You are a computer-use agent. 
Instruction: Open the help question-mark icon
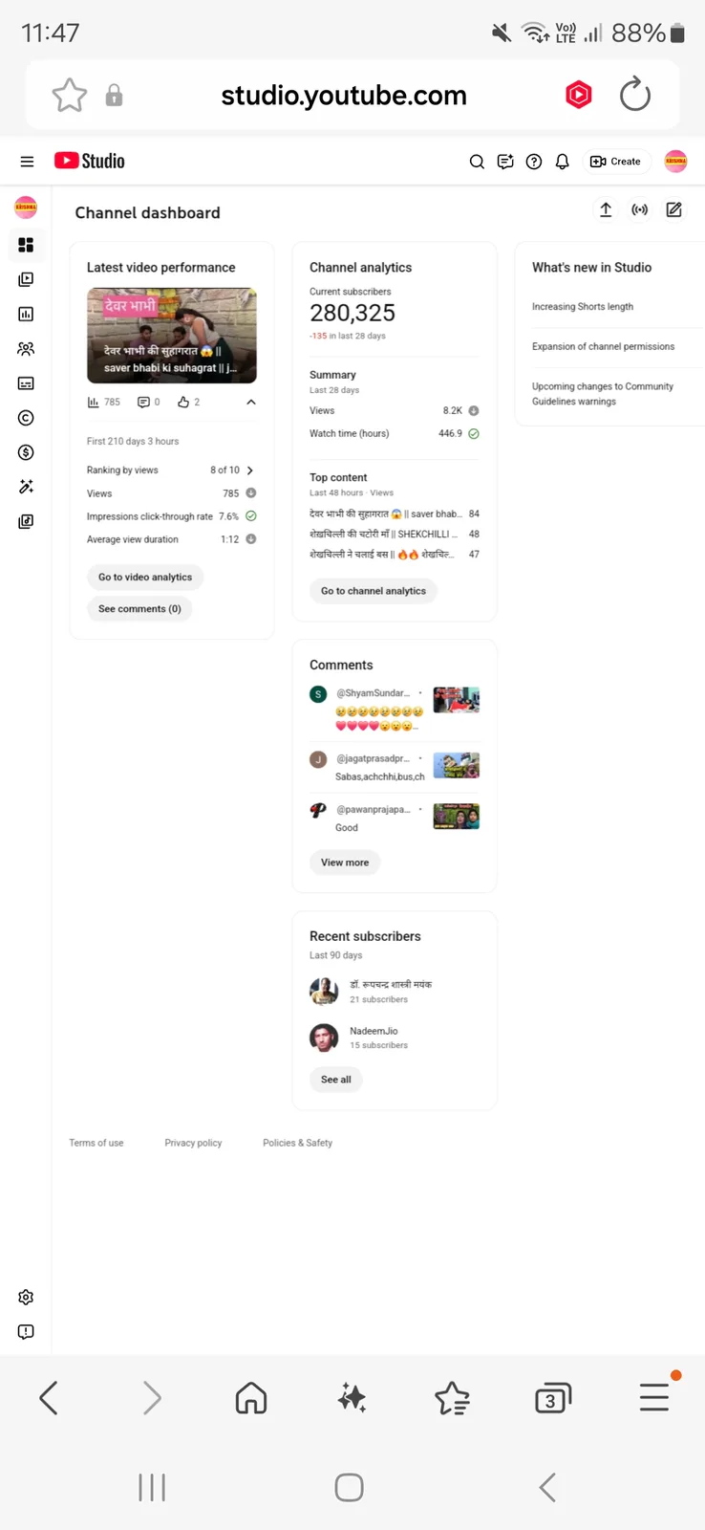(x=534, y=162)
